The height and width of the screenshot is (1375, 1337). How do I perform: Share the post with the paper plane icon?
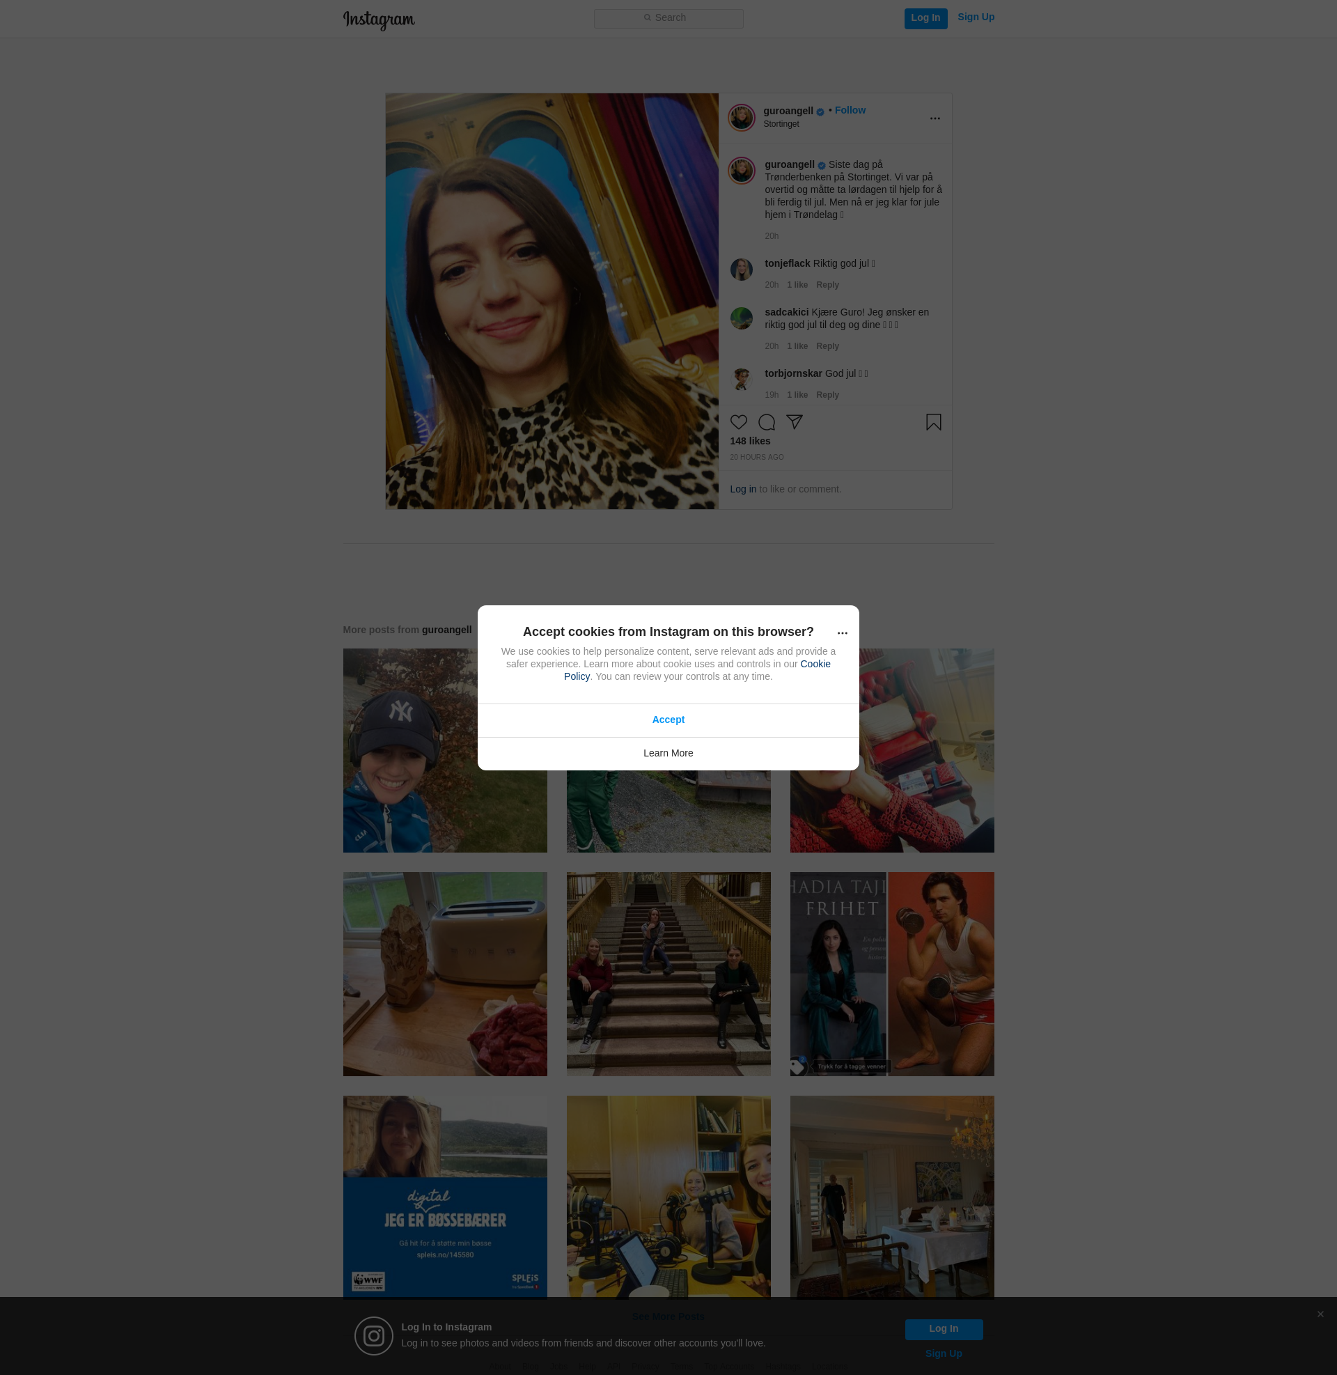point(795,422)
